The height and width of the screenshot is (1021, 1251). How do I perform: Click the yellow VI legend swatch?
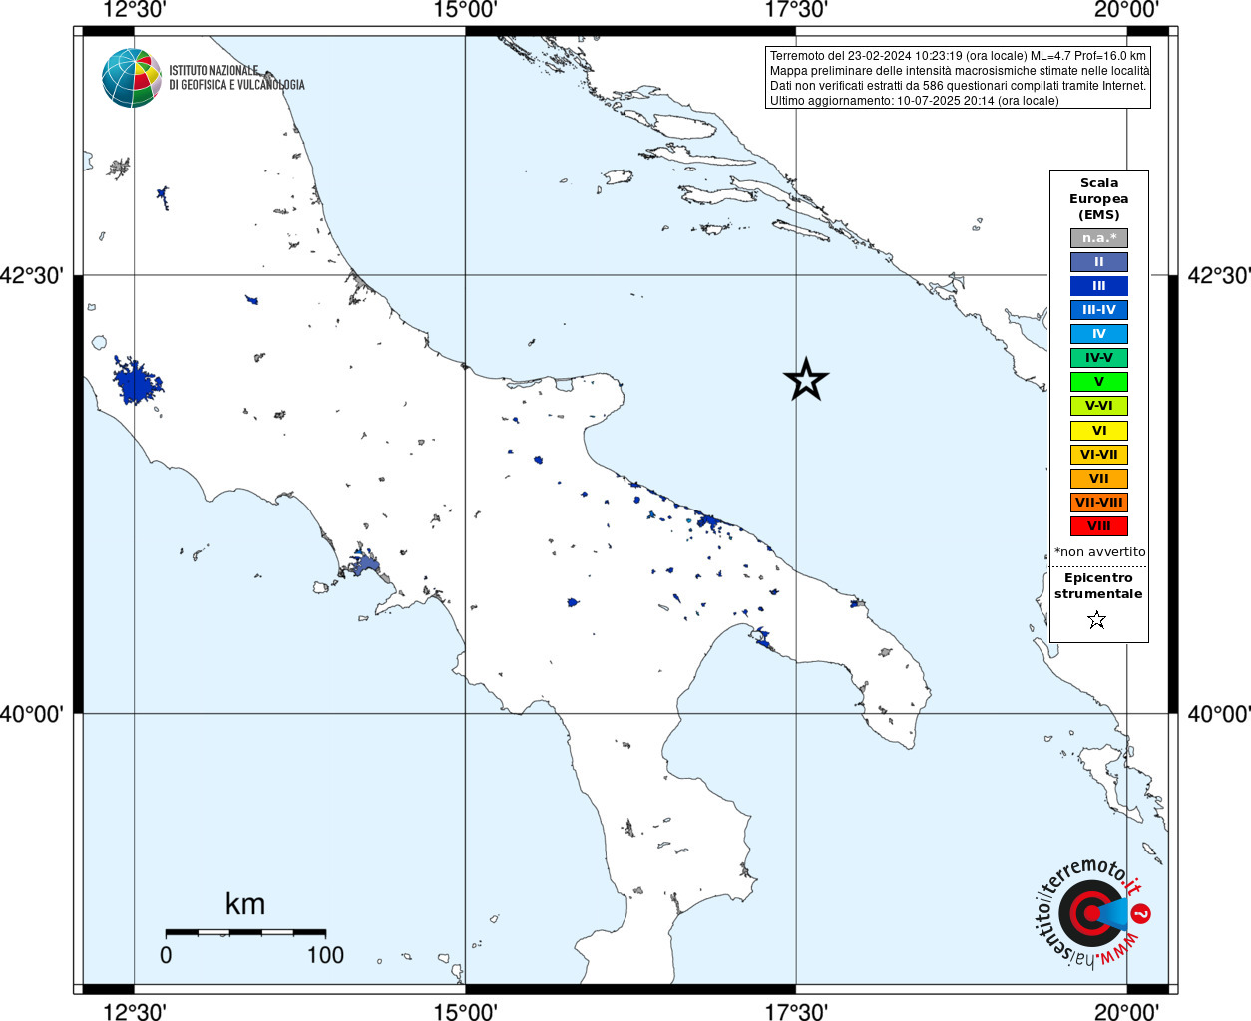click(x=1099, y=431)
